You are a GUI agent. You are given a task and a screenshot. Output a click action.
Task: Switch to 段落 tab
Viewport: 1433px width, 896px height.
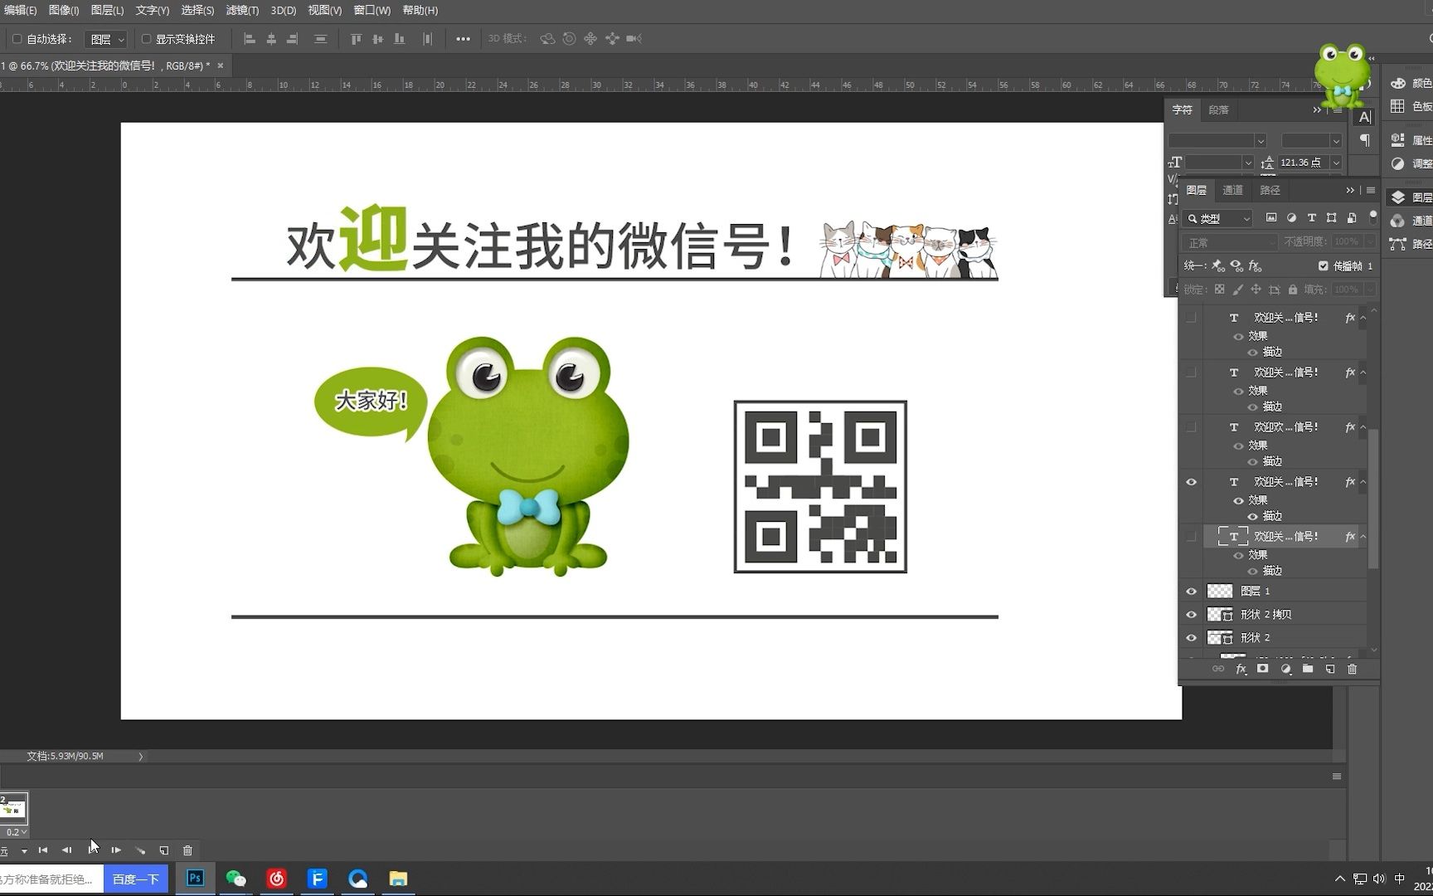(x=1218, y=110)
